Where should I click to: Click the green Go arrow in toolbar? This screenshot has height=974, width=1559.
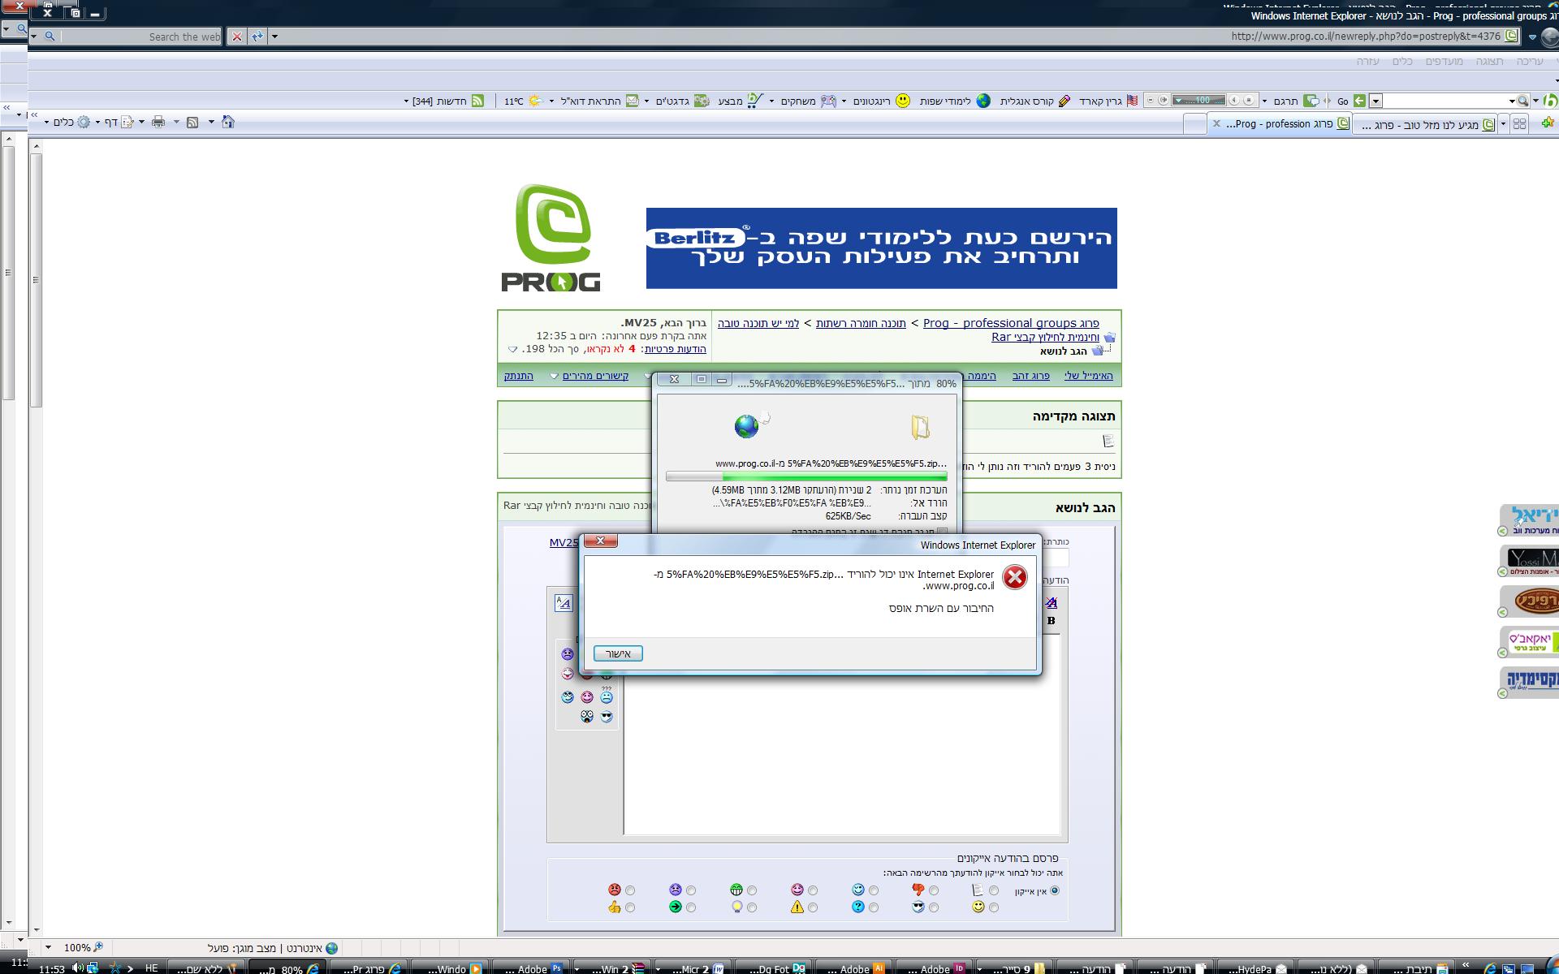(x=1359, y=101)
